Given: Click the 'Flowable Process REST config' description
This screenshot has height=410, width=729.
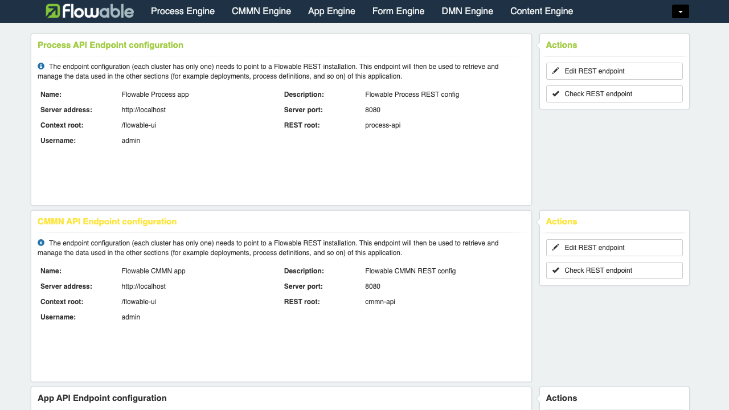Looking at the screenshot, I should click(412, 95).
